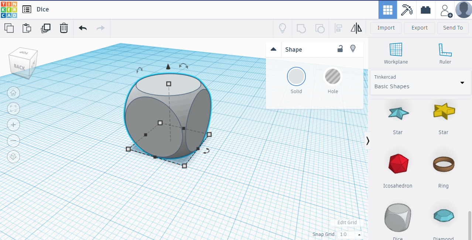The image size is (472, 240).
Task: Delete the selected shape with trash icon
Action: [x=64, y=28]
